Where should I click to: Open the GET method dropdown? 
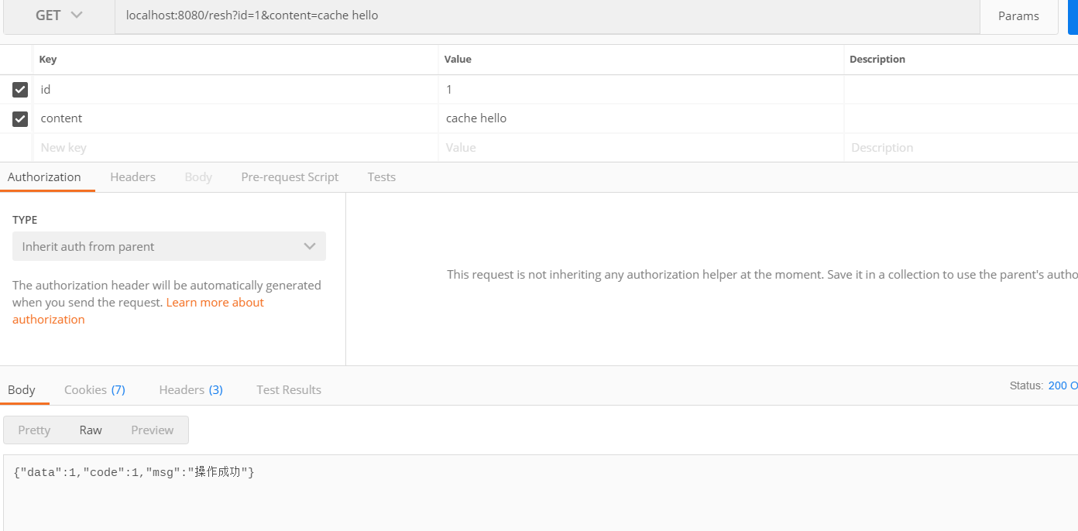point(59,15)
